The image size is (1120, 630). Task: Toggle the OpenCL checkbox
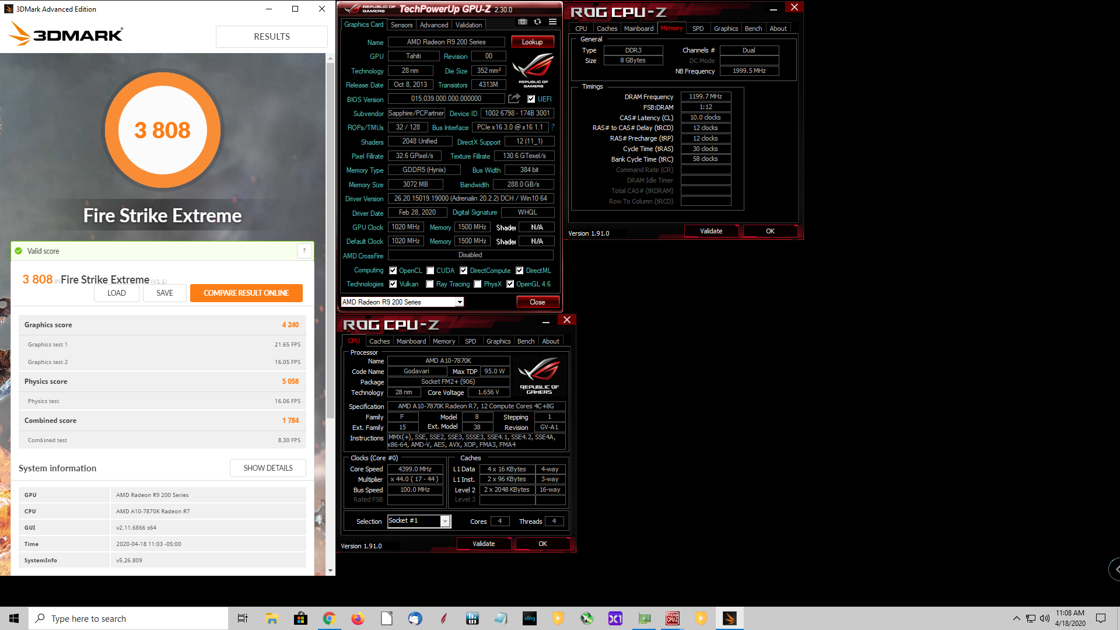click(393, 271)
